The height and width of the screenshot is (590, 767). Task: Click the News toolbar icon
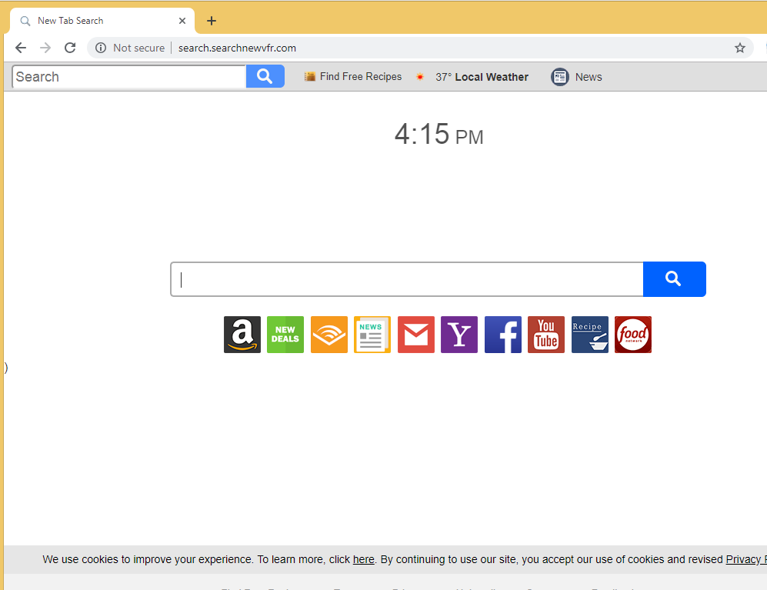click(559, 77)
